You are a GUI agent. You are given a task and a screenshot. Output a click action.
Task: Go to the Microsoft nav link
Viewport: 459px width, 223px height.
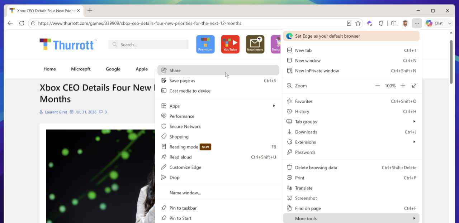tap(81, 69)
